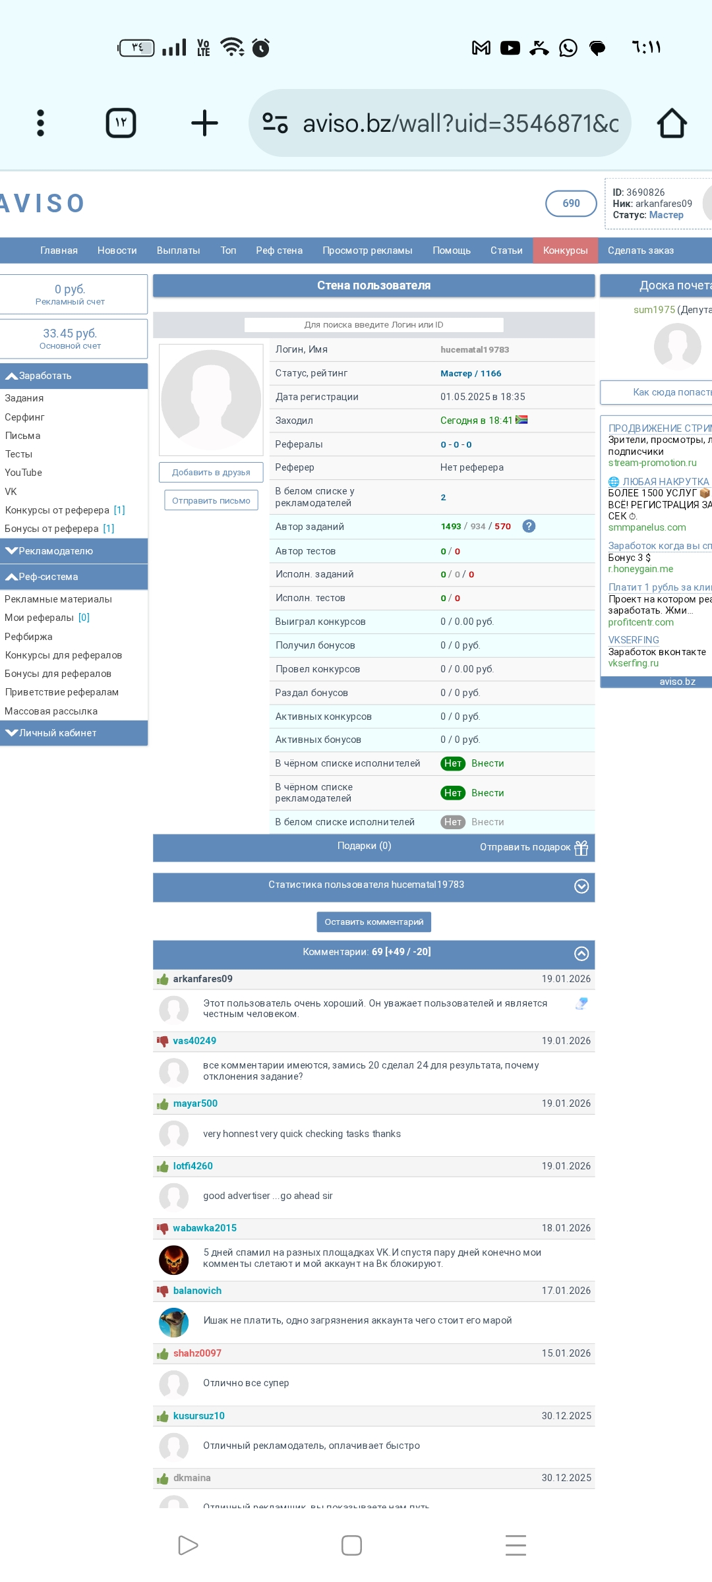Click the login or ID search field
The width and height of the screenshot is (712, 1582).
[374, 325]
